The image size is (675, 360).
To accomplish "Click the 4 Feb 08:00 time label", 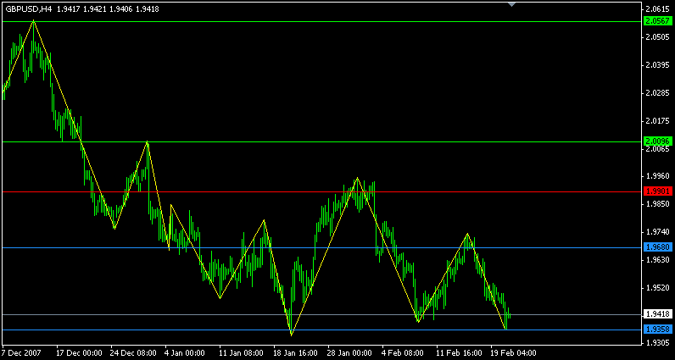I will 403,353.
